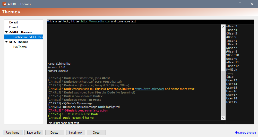Screen dimensions: 258x137
Task: Collapse the MTS Themes tree group
Action: click(6, 42)
